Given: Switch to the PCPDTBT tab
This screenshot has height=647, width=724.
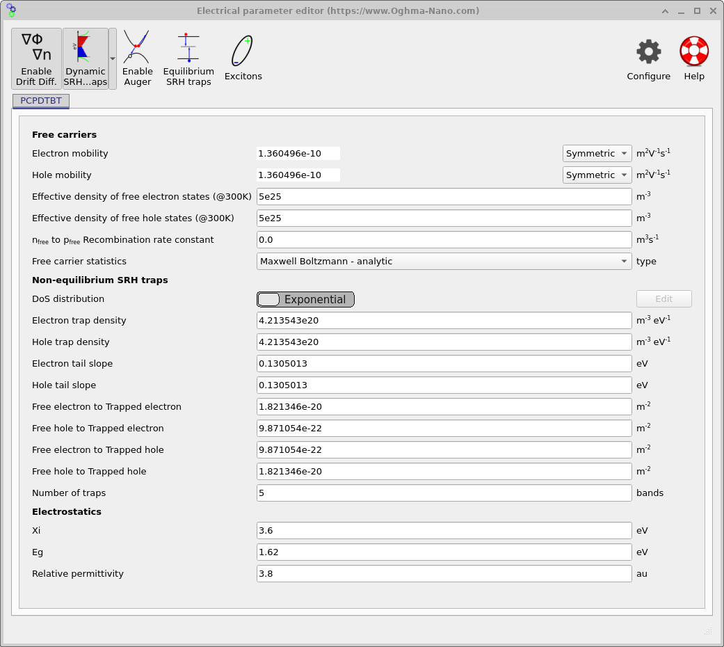Looking at the screenshot, I should [x=41, y=101].
